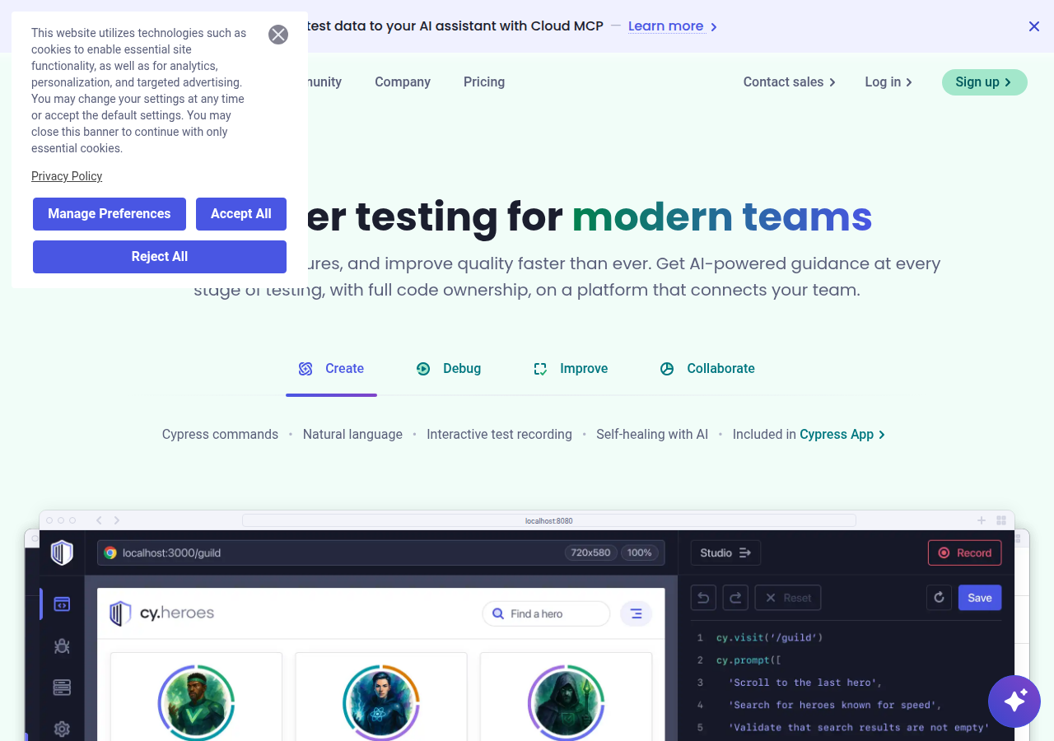Click the mock browser new tab plus
The image size is (1054, 741).
(982, 520)
